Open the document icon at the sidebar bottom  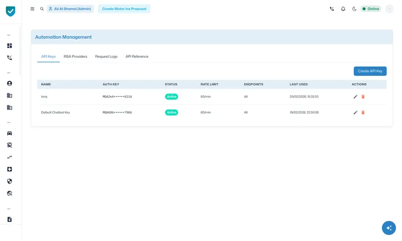pos(10,219)
